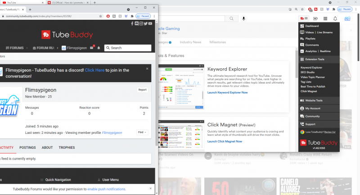The height and width of the screenshot is (195, 360).
Task: Expand the FORUMS dropdown arrow
Action: [27, 48]
